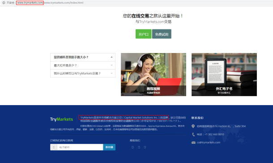Open the 外汇电子书 e-book card
This screenshot has height=163, width=273.
click(x=224, y=74)
